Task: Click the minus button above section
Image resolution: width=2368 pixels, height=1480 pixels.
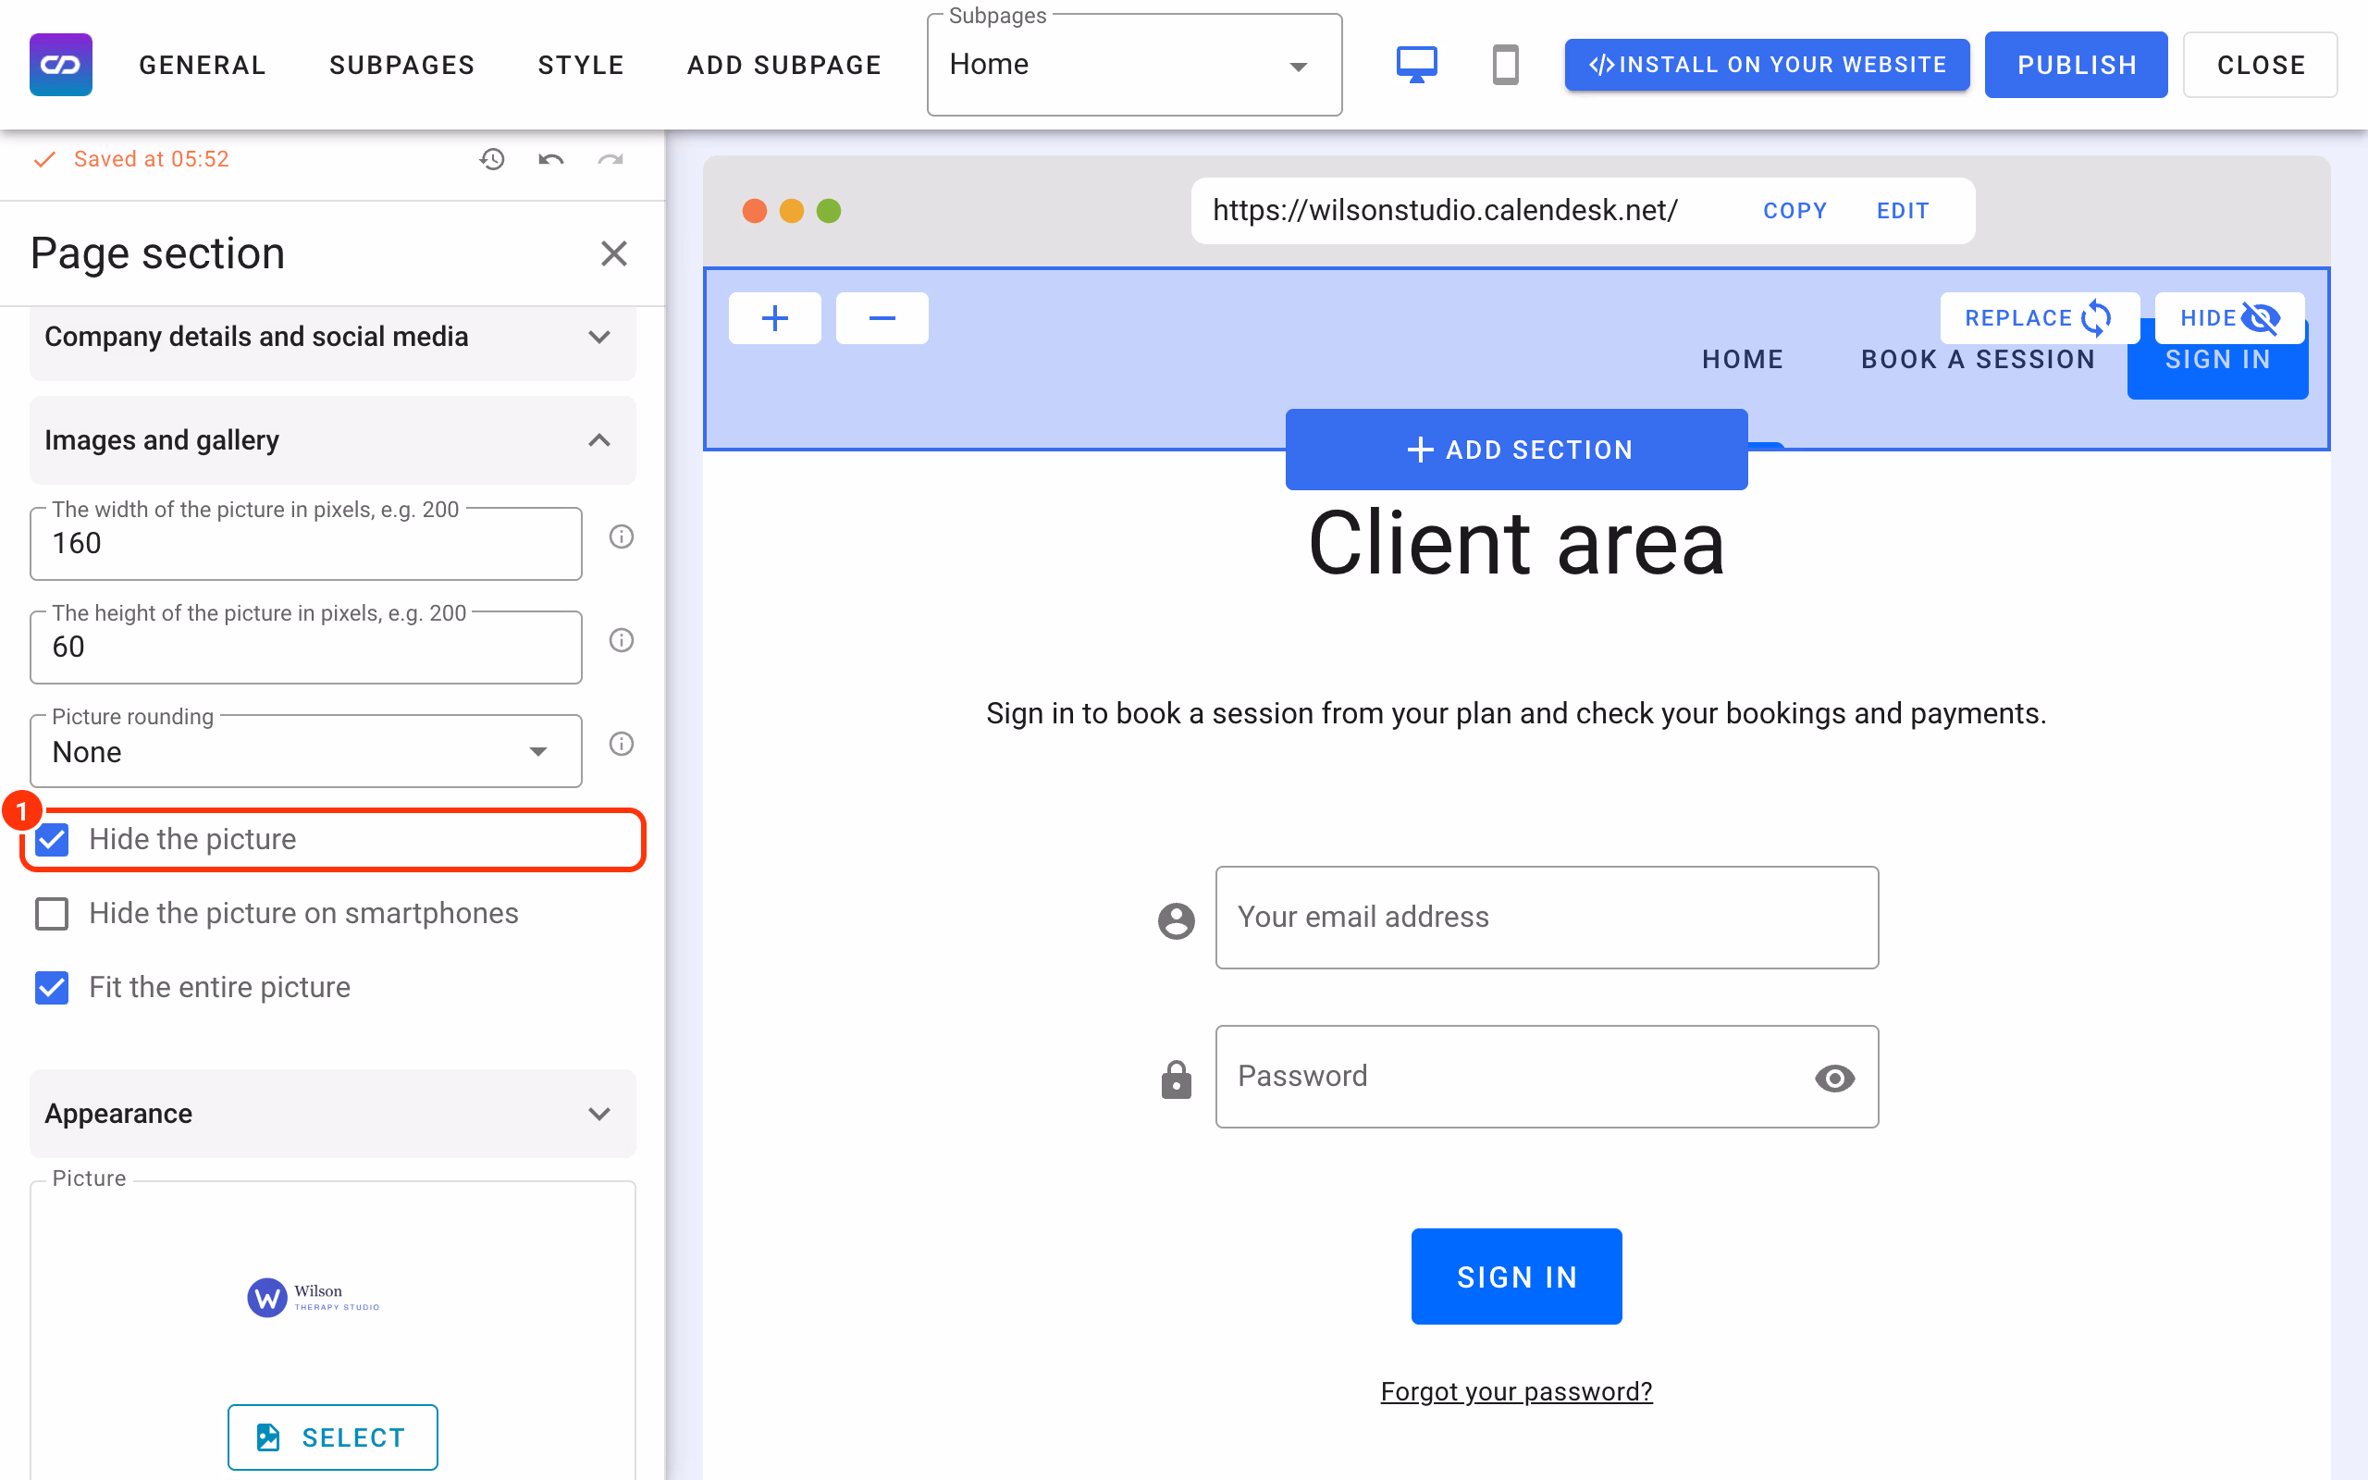Action: pos(882,318)
